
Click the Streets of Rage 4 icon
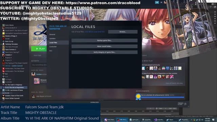click(x=3, y=36)
